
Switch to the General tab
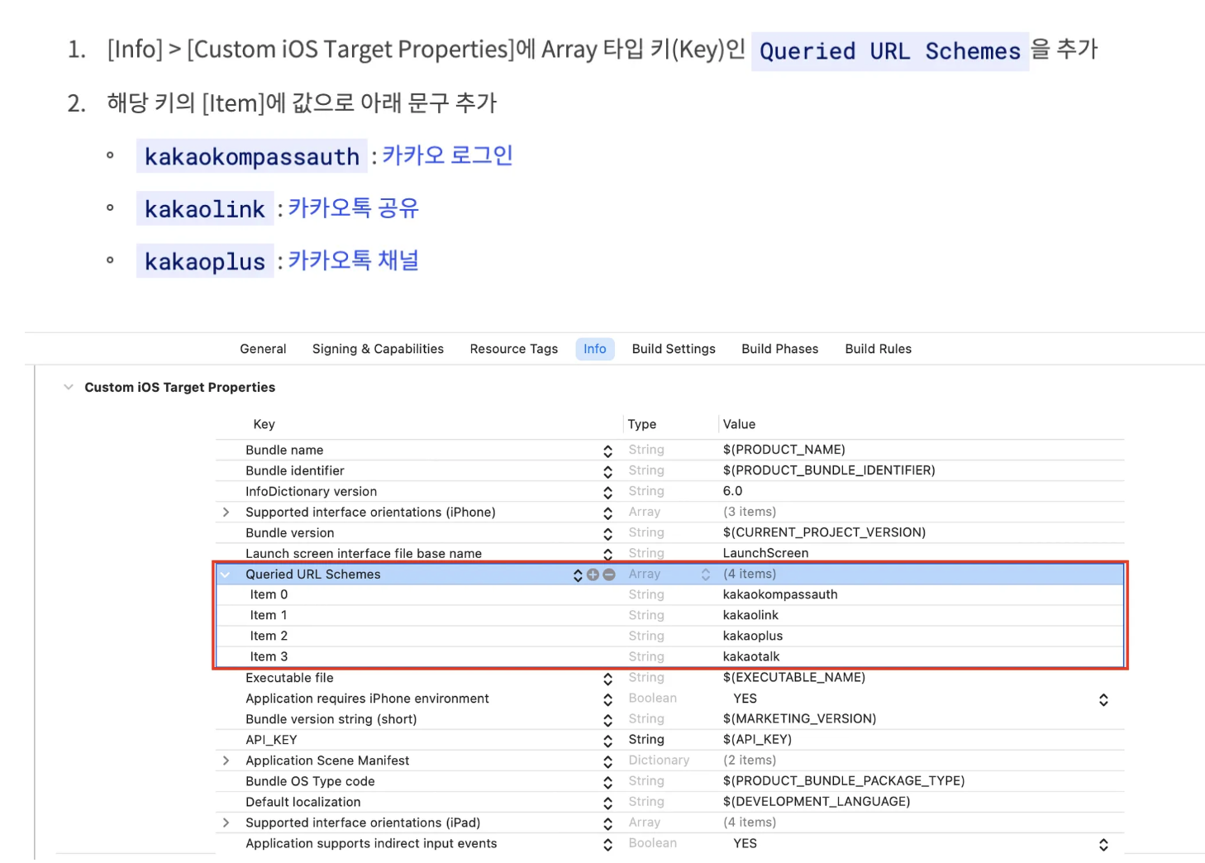(263, 349)
